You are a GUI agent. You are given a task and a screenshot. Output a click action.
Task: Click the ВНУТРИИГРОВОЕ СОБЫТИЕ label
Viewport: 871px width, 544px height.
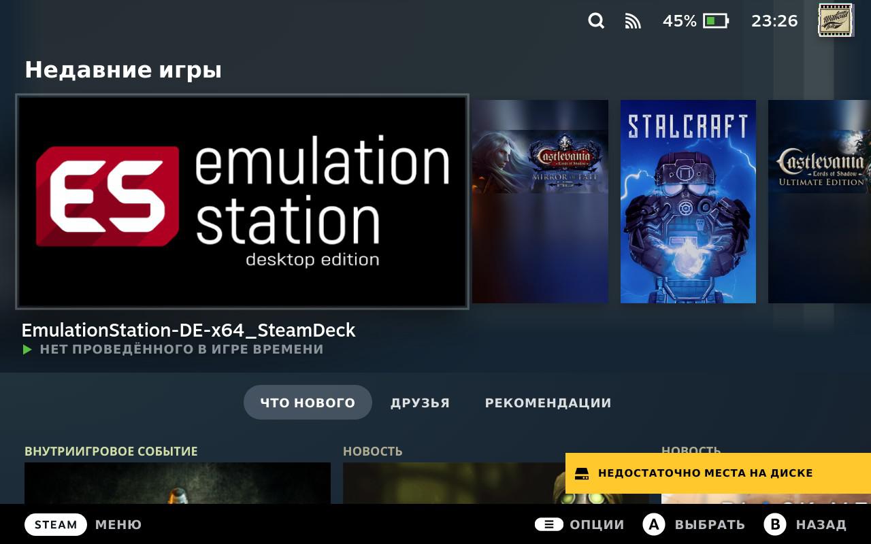(111, 452)
